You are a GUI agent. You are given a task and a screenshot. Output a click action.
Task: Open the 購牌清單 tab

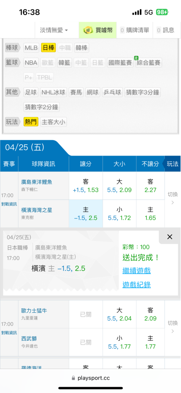(x=135, y=30)
